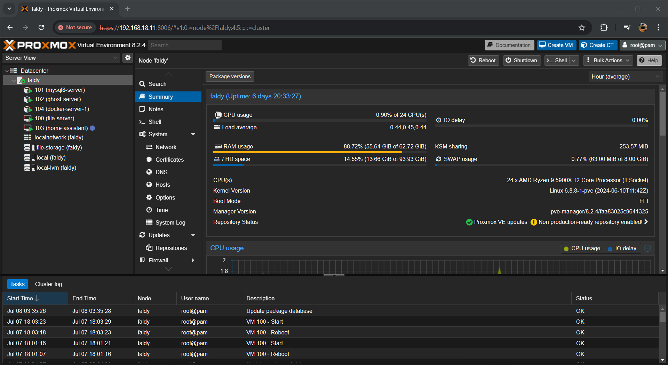Click the Repositories icon under Updates

pos(149,248)
